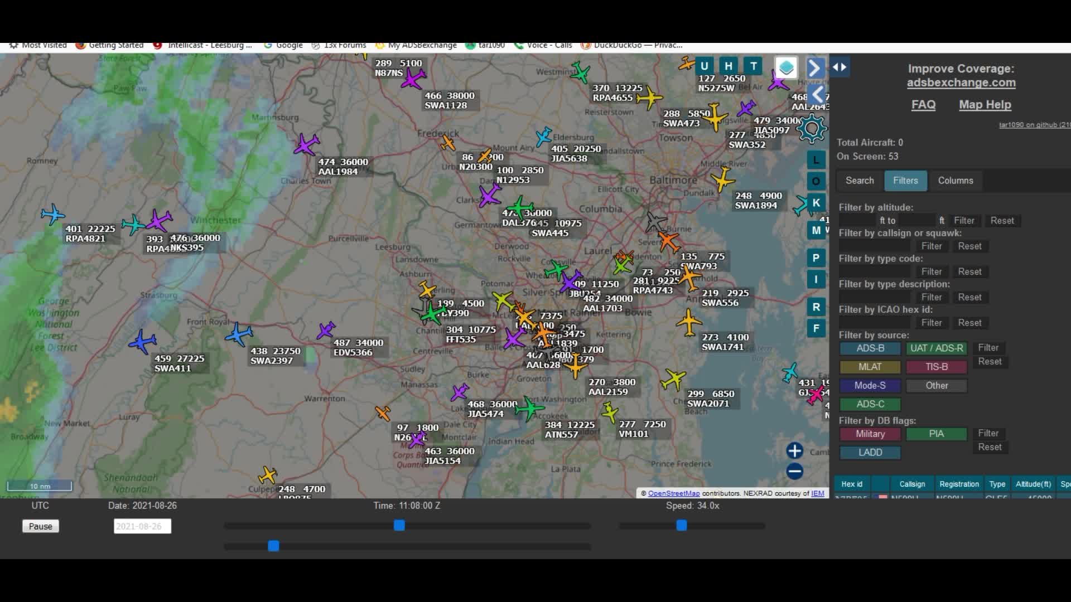Toggle the LADD DB flag filter

870,453
